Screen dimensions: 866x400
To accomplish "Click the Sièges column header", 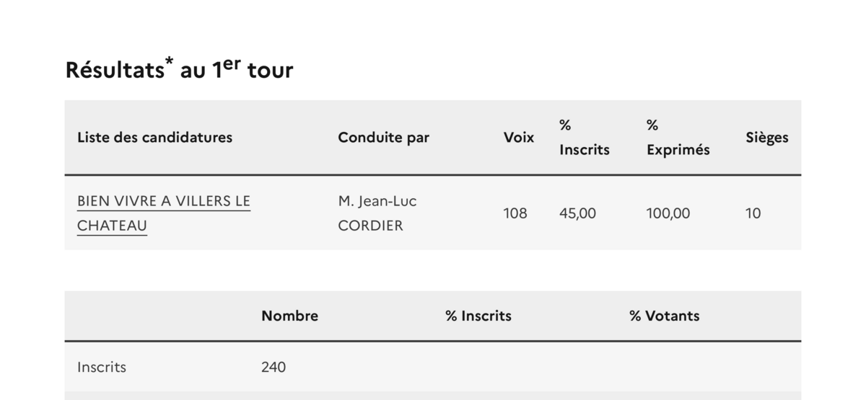I will click(x=766, y=137).
